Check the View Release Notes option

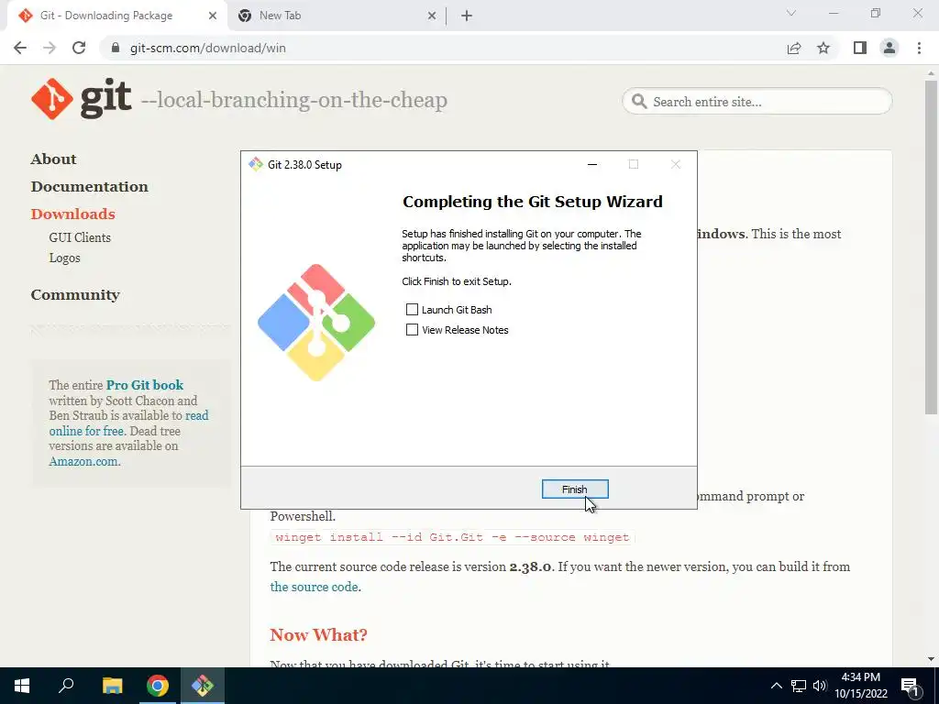pos(412,330)
